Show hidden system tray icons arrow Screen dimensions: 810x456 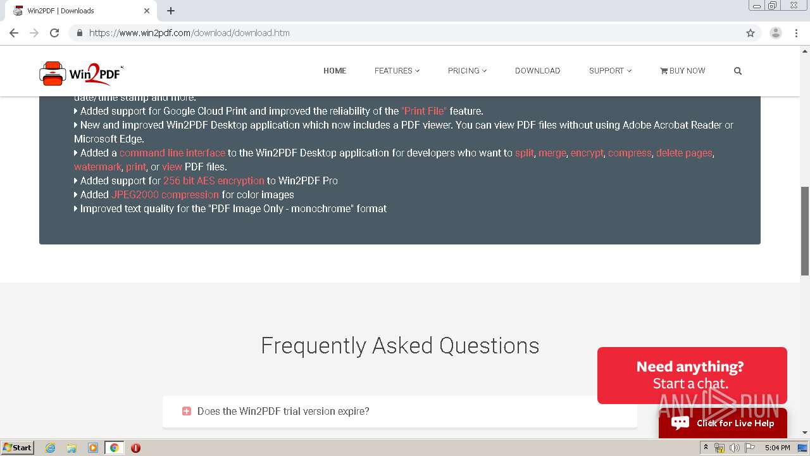706,448
